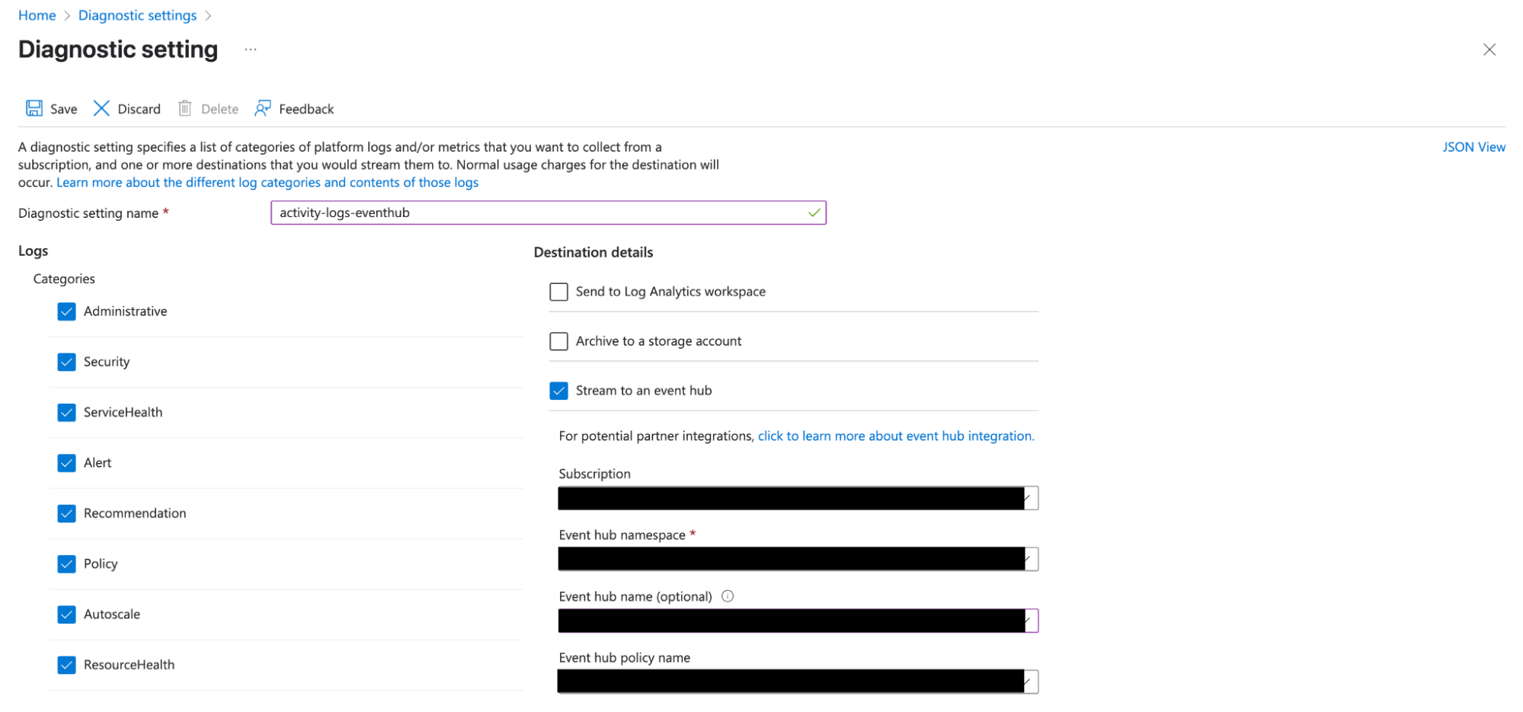Click the Event hub policy name label
The height and width of the screenshot is (712, 1523).
click(625, 657)
